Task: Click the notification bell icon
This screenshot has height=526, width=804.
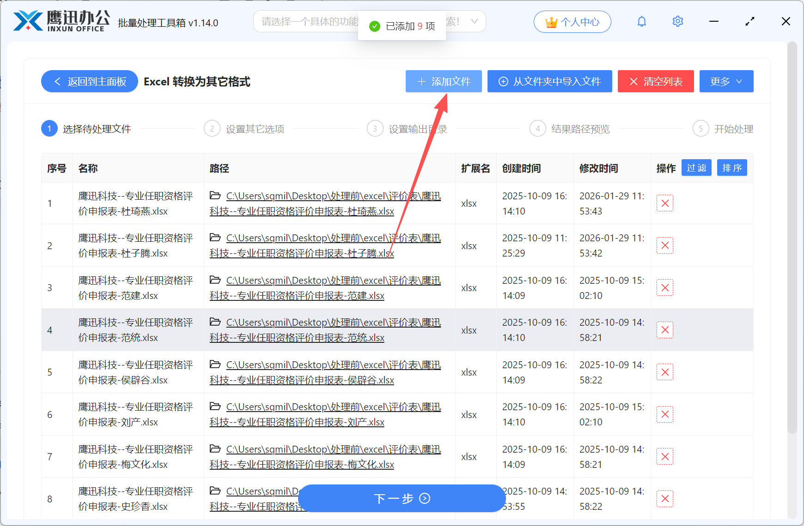Action: pos(642,21)
